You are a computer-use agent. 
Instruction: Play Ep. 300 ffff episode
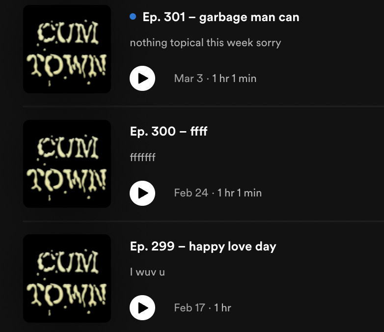click(x=142, y=193)
